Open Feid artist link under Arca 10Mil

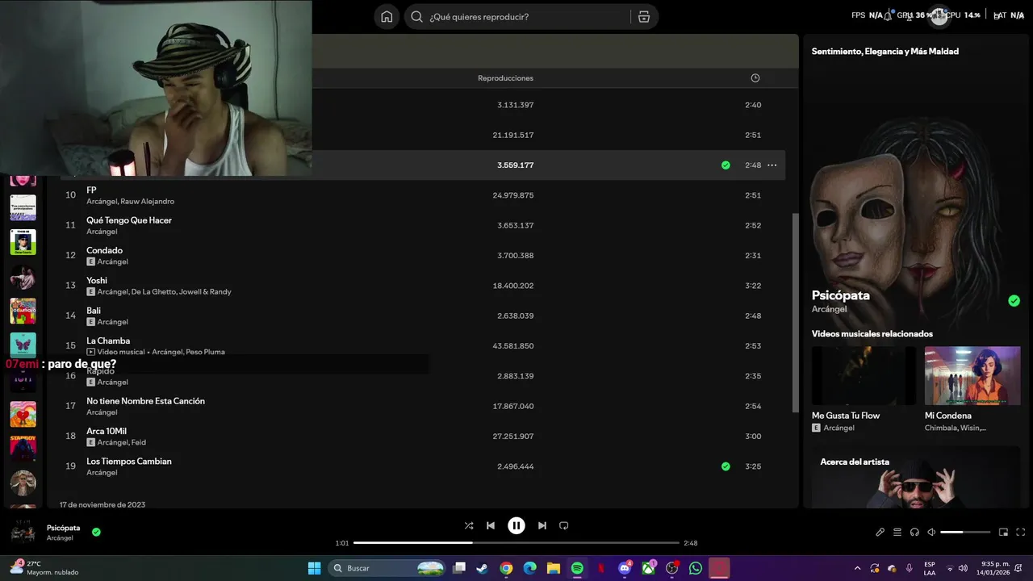pos(139,443)
